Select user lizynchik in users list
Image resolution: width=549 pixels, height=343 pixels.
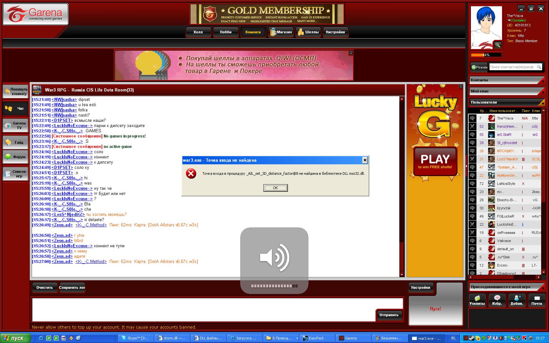[x=505, y=208]
